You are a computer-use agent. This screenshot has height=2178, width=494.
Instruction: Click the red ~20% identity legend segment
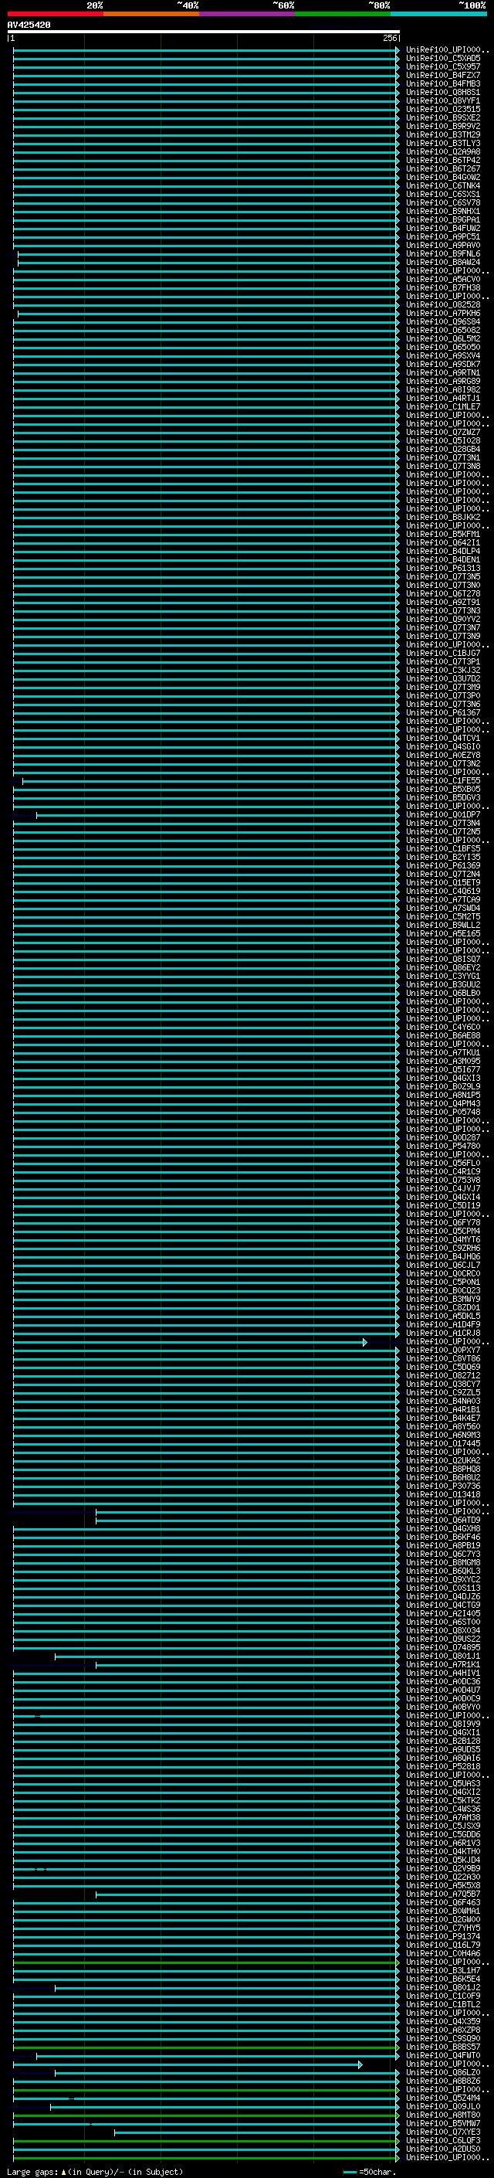click(x=55, y=14)
